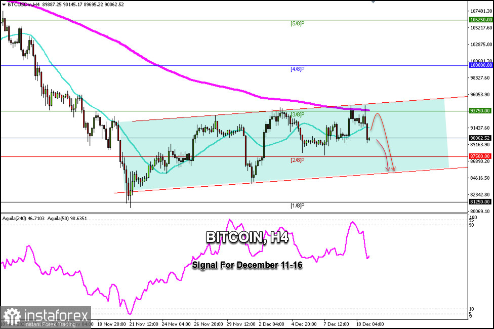Click the 91437.60 price scale value

point(480,128)
